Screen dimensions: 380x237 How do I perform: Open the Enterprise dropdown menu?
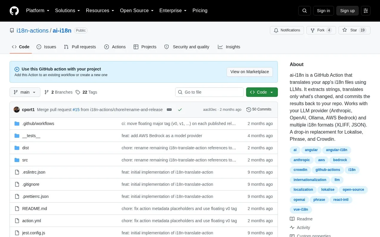click(x=173, y=11)
